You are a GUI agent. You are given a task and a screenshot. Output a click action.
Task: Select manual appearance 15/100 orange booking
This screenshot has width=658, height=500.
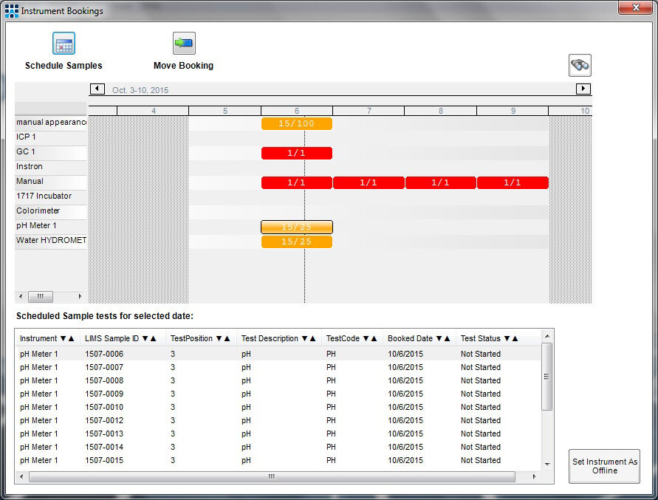click(296, 123)
